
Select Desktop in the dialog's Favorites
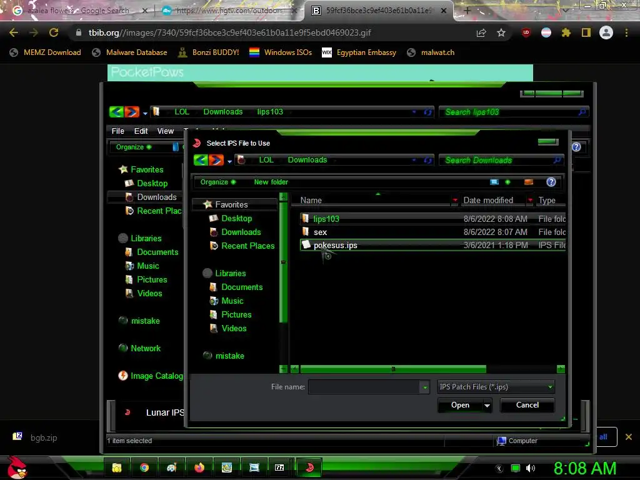coord(236,218)
